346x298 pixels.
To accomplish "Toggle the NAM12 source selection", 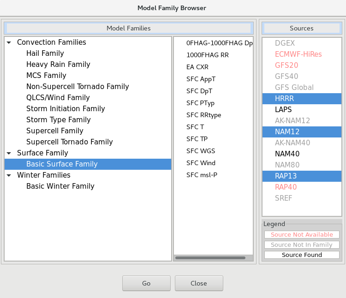I will (302, 132).
